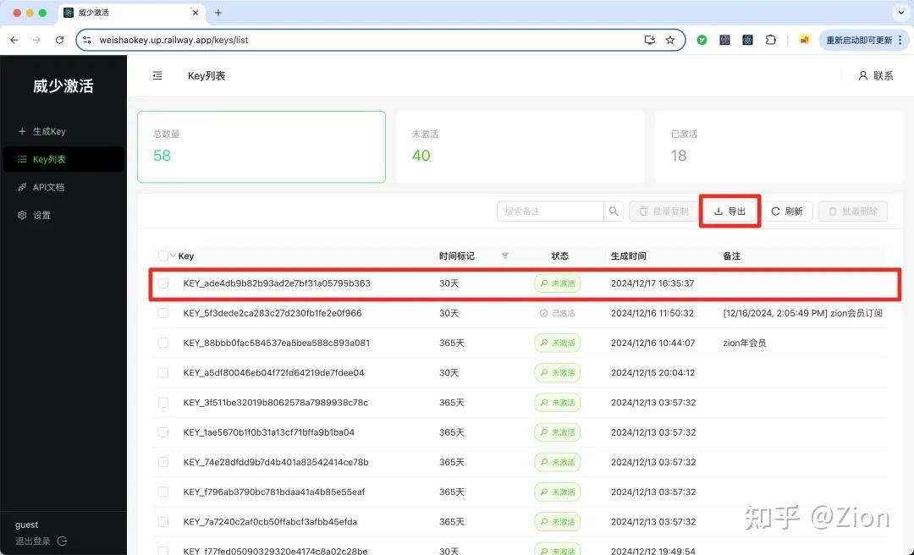Screen dimensions: 914x555
Task: Click 未激活 tag for KEY_74e28dfdd9b7d4b401a83542414ce78b
Action: pyautogui.click(x=557, y=462)
